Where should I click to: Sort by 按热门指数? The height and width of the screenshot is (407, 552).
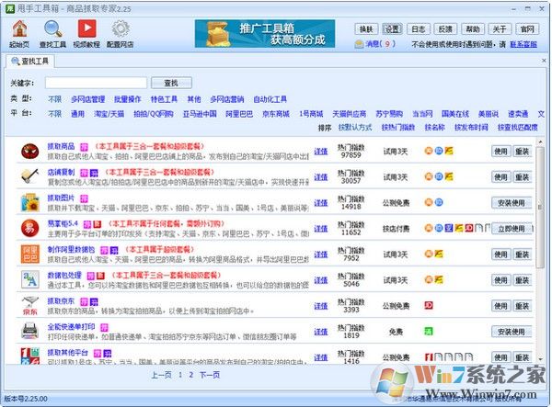coord(397,128)
